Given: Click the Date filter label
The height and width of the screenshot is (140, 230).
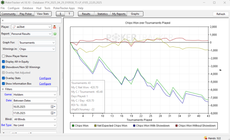Looking at the screenshot, I should [x=9, y=100].
